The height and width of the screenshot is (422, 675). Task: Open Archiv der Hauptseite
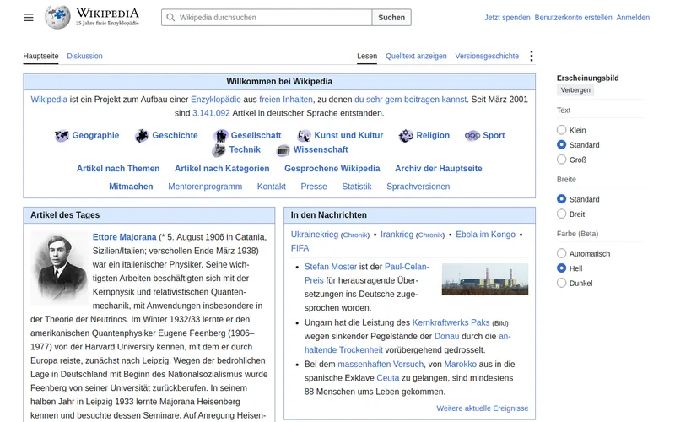pos(439,168)
